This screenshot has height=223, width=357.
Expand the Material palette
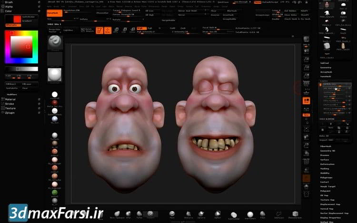point(10,99)
